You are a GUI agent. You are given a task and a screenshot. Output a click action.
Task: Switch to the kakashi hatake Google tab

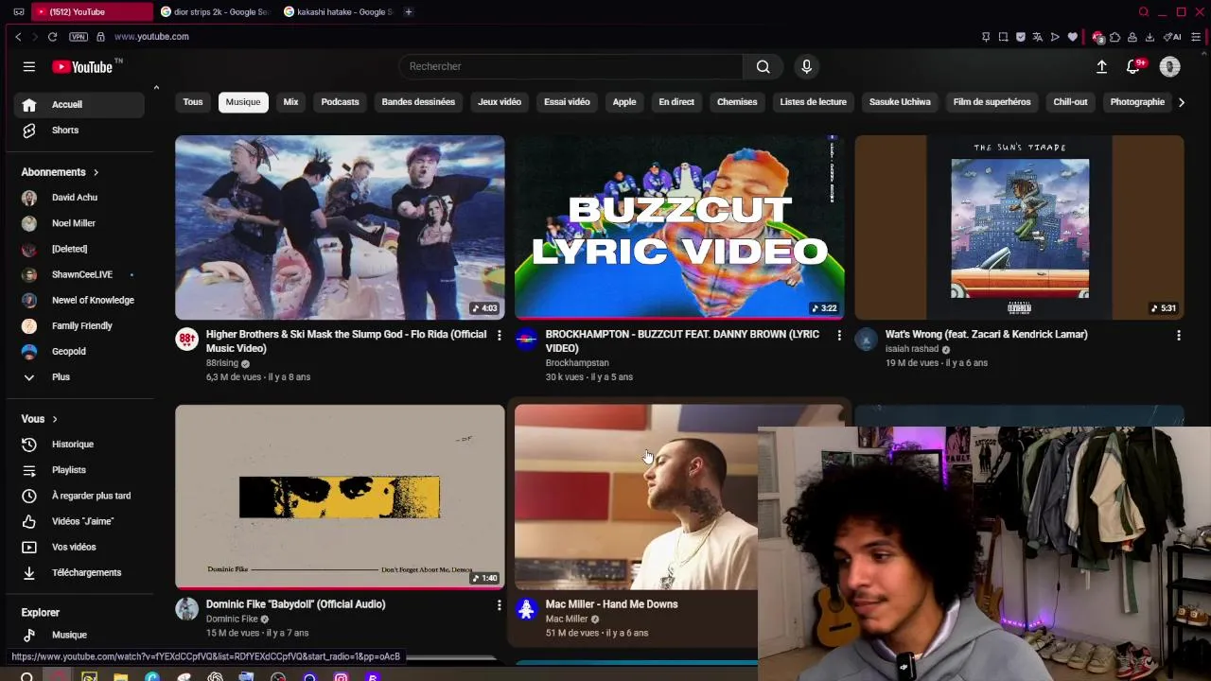338,12
